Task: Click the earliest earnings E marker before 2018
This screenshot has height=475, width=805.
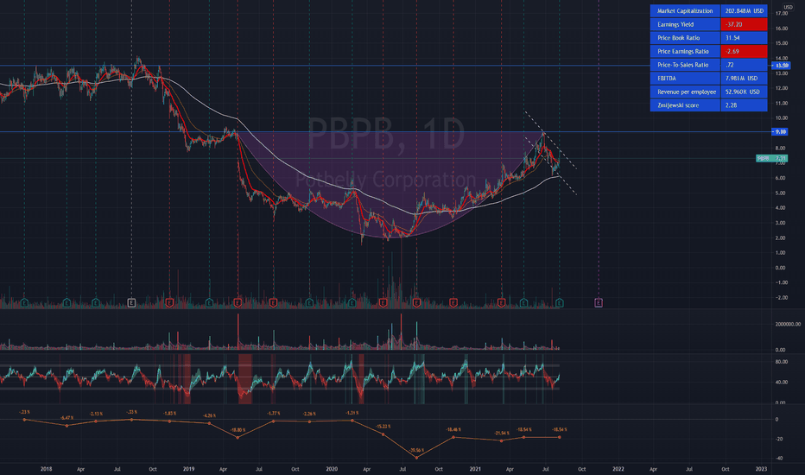Action: 24,303
